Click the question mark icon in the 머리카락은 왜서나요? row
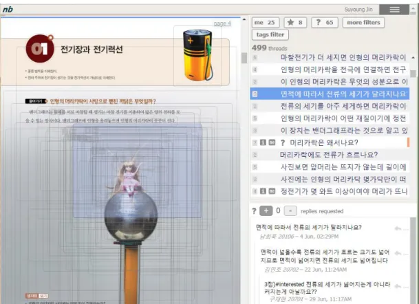 (x=283, y=142)
